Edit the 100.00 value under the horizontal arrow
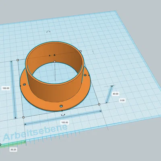Viewport: 161px width, 161px height. click(x=65, y=122)
